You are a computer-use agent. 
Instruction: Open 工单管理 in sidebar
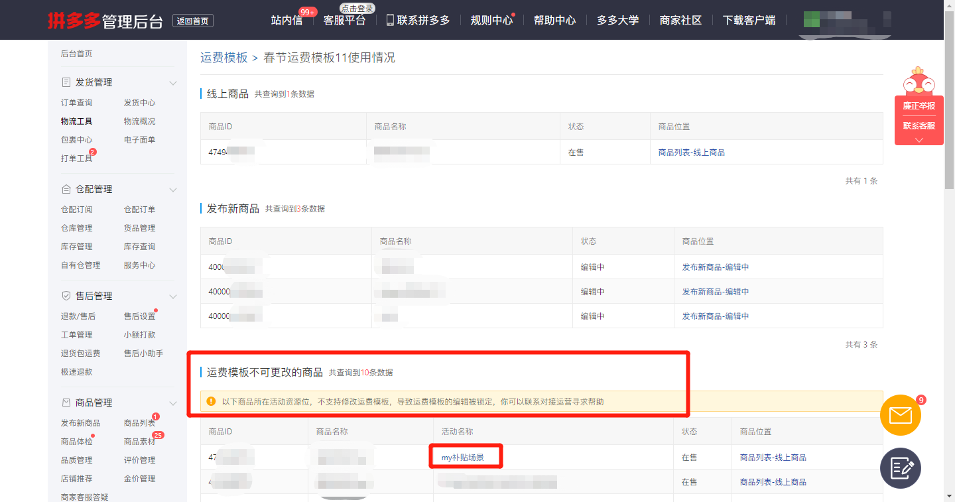click(77, 335)
